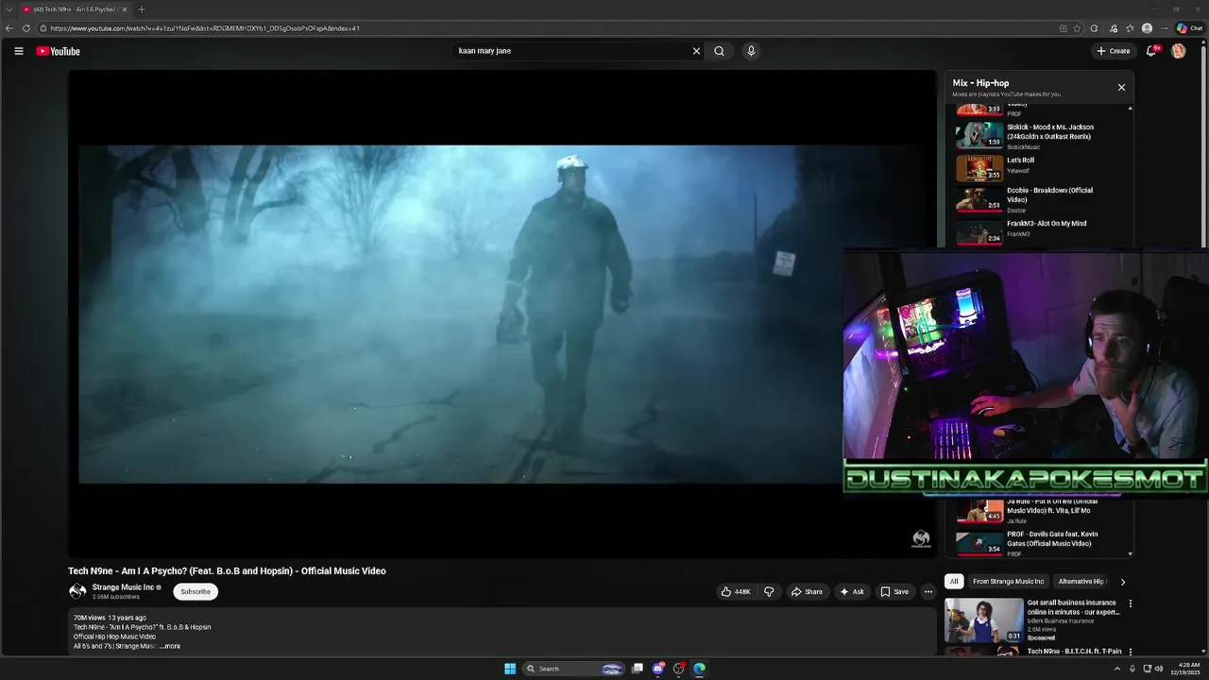
Task: Show more filter chips with the right arrow
Action: (1122, 582)
